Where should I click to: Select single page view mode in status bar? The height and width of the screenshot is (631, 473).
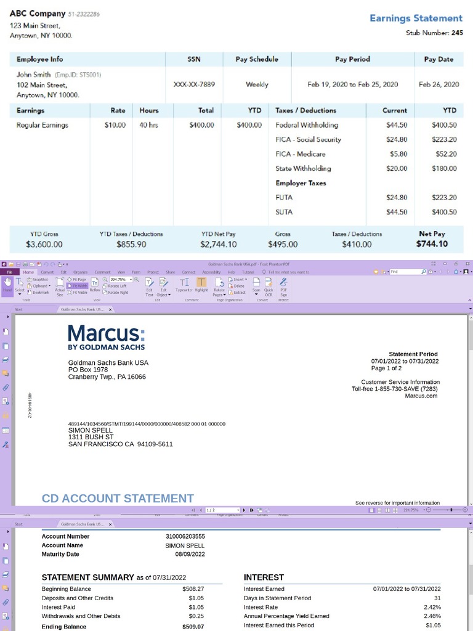coord(371,510)
